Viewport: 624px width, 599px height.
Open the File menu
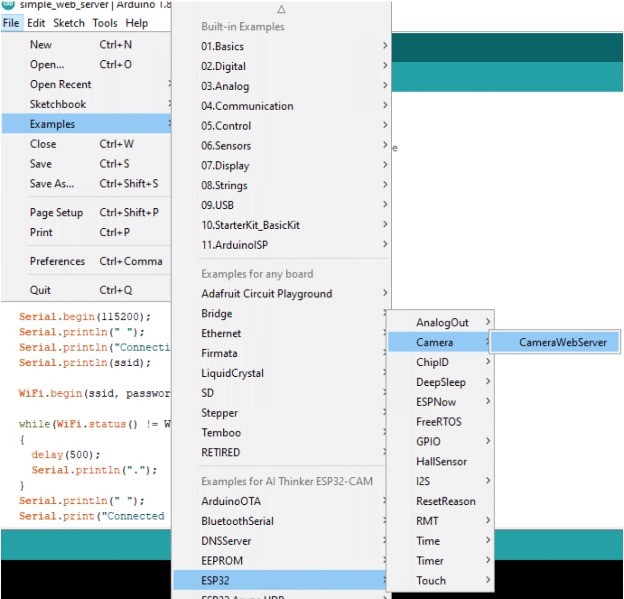[11, 23]
